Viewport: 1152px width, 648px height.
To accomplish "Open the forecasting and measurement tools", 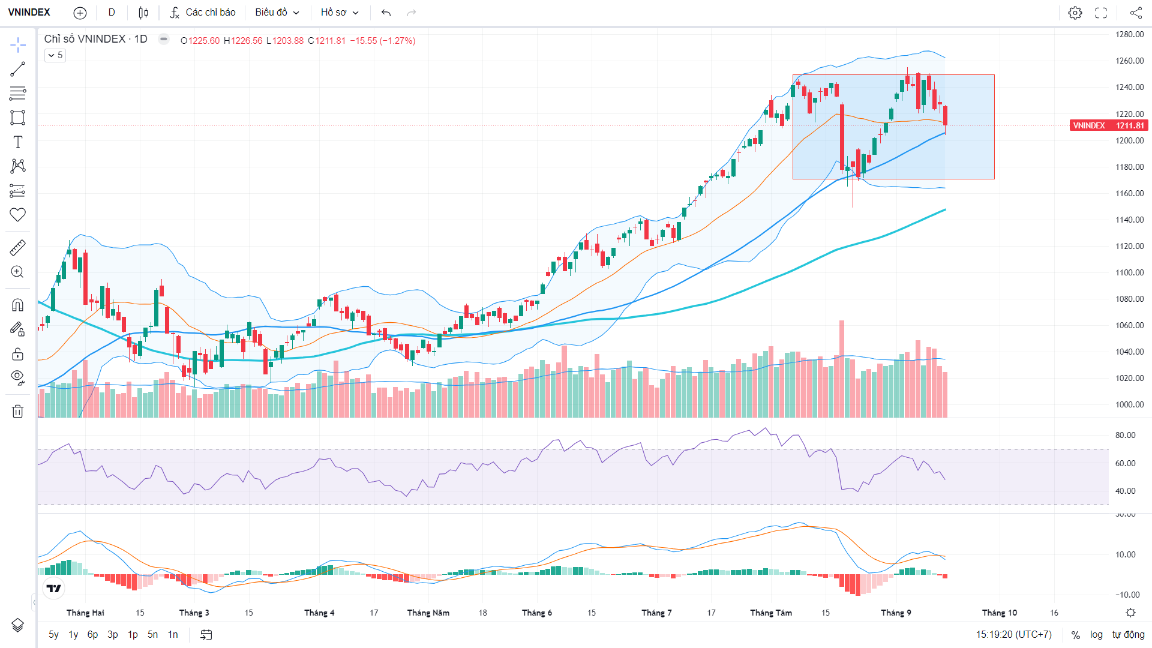I will (17, 191).
